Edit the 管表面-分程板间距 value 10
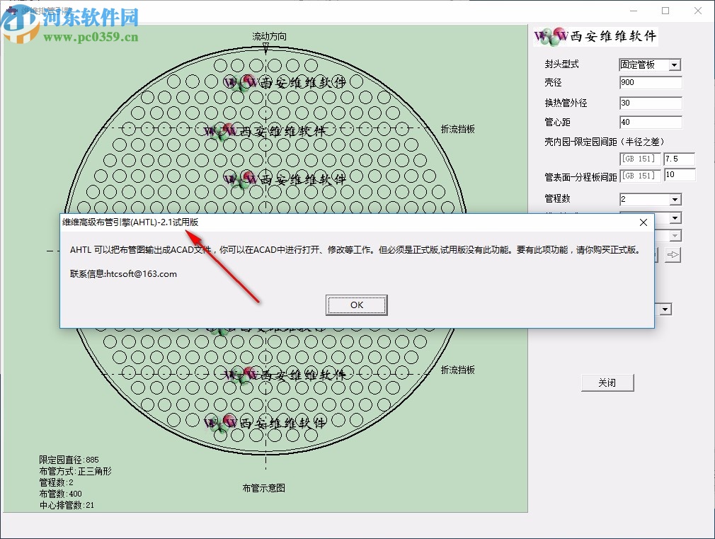 pos(680,175)
